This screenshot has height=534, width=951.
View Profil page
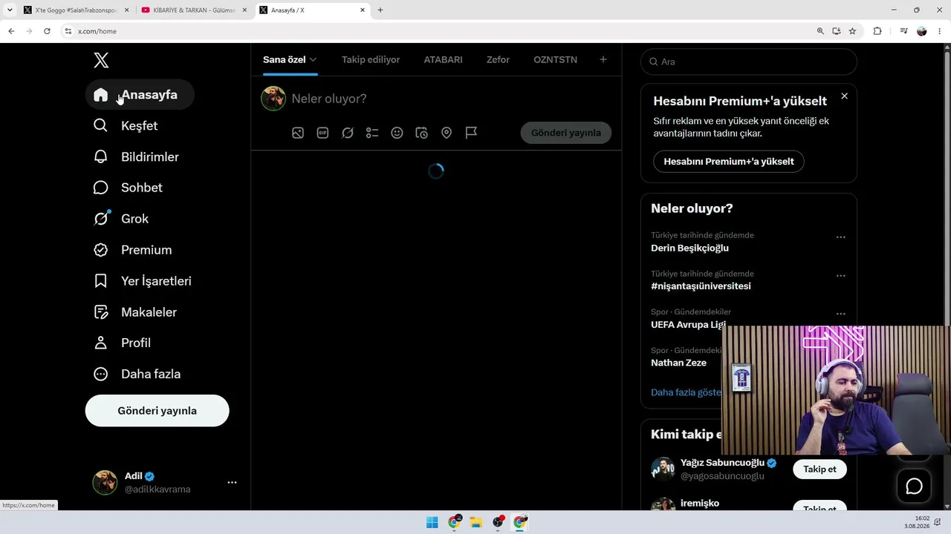click(122, 343)
